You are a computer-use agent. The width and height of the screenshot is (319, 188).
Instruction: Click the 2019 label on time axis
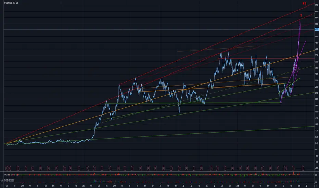[268, 186]
